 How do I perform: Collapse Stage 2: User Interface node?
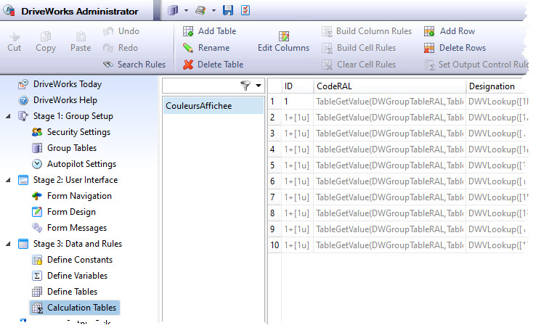click(8, 180)
